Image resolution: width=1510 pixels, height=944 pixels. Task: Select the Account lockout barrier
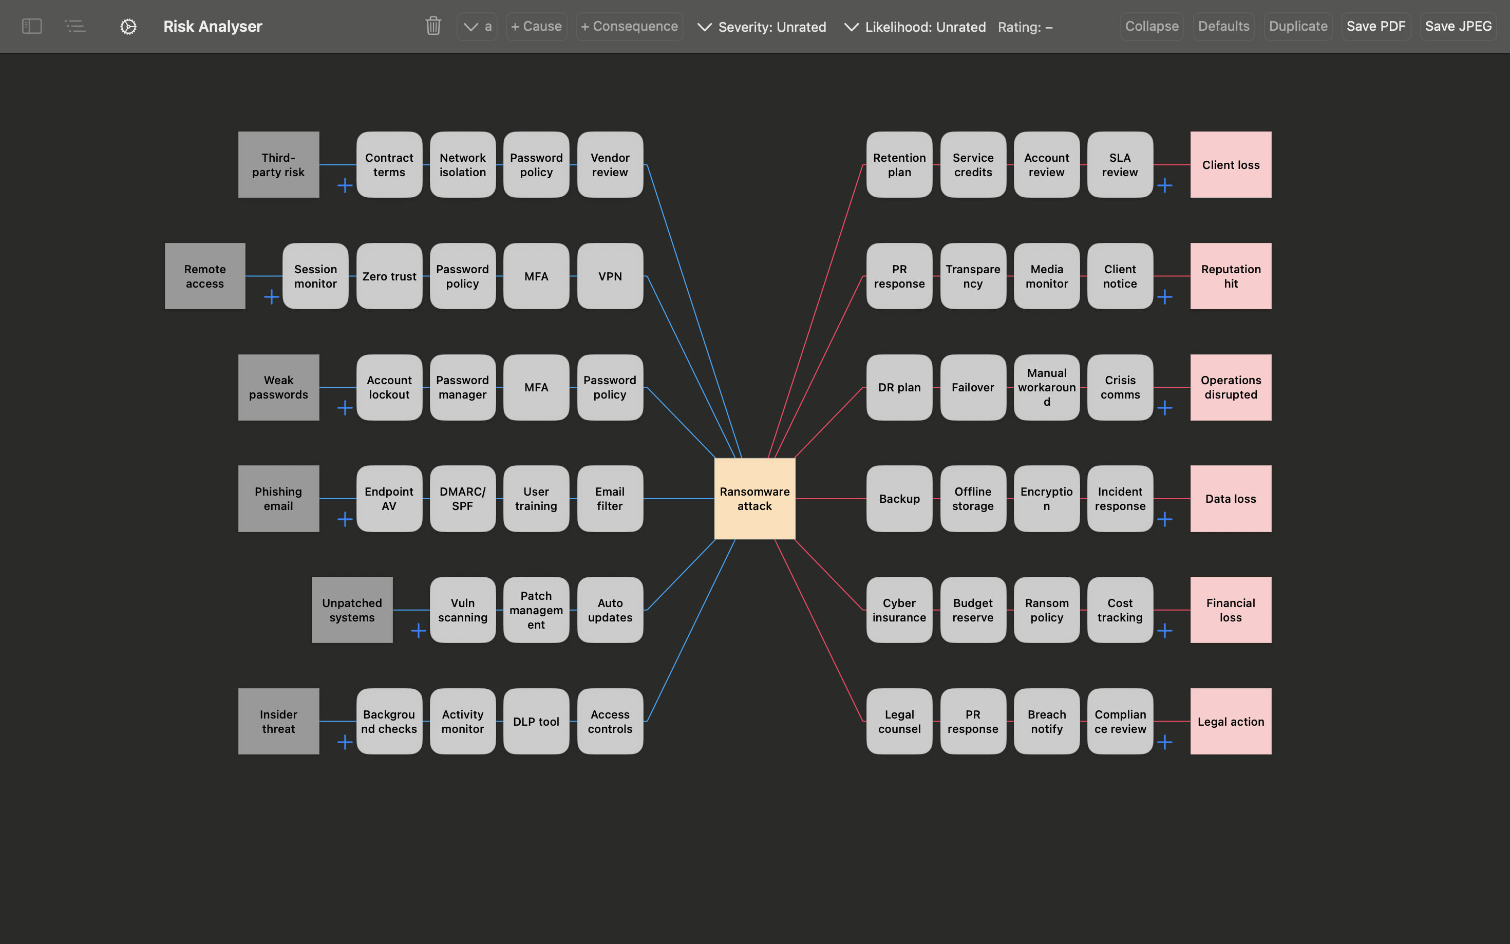point(389,387)
